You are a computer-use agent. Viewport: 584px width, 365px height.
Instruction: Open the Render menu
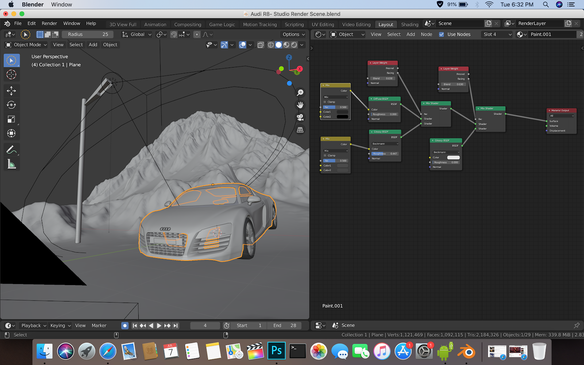[x=49, y=23]
